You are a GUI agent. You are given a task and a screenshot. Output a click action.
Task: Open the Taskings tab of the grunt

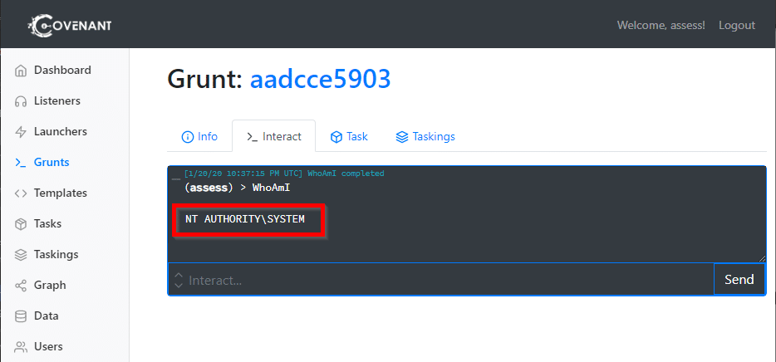pos(425,136)
